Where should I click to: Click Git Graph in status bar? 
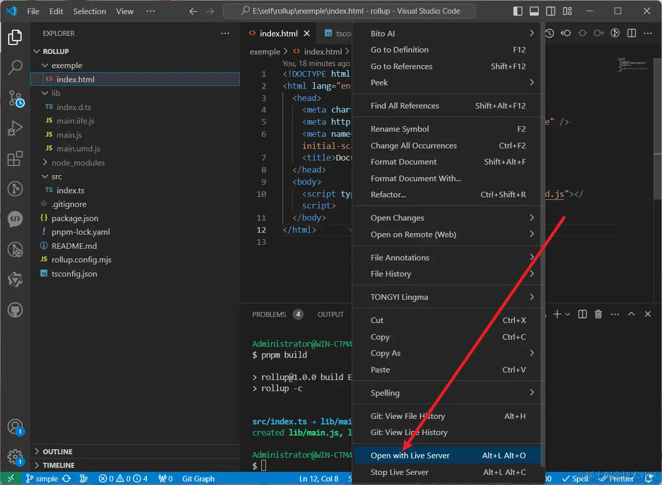point(198,478)
